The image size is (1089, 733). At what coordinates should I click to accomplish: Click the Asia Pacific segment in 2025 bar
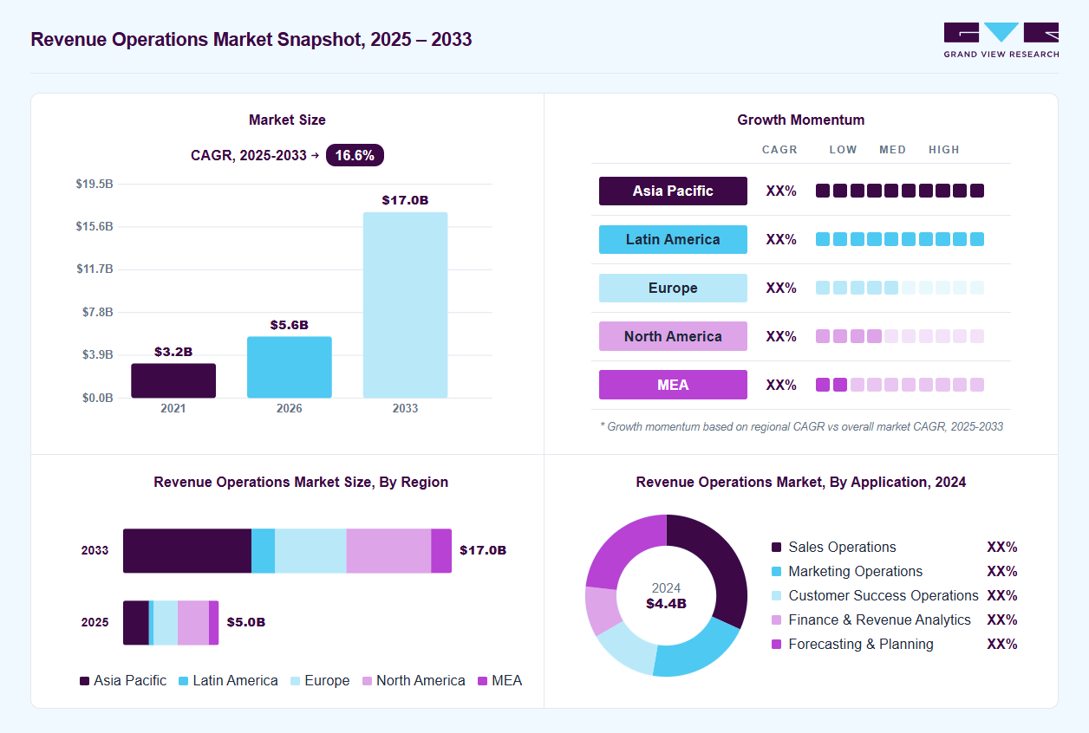point(136,623)
